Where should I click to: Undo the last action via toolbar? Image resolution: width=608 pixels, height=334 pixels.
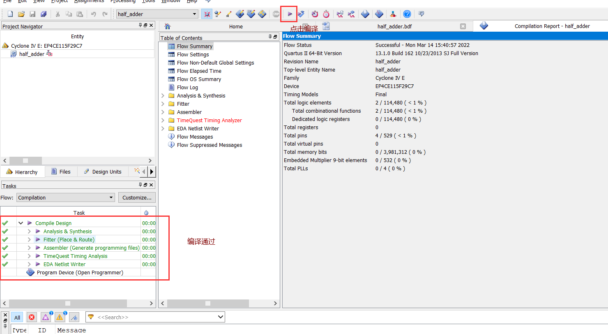point(94,14)
